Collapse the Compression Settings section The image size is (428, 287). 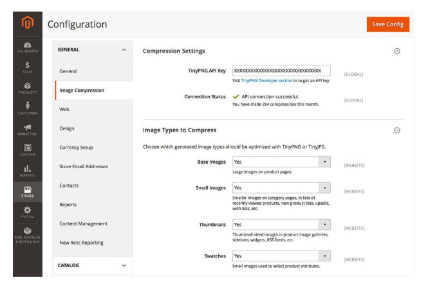(397, 51)
